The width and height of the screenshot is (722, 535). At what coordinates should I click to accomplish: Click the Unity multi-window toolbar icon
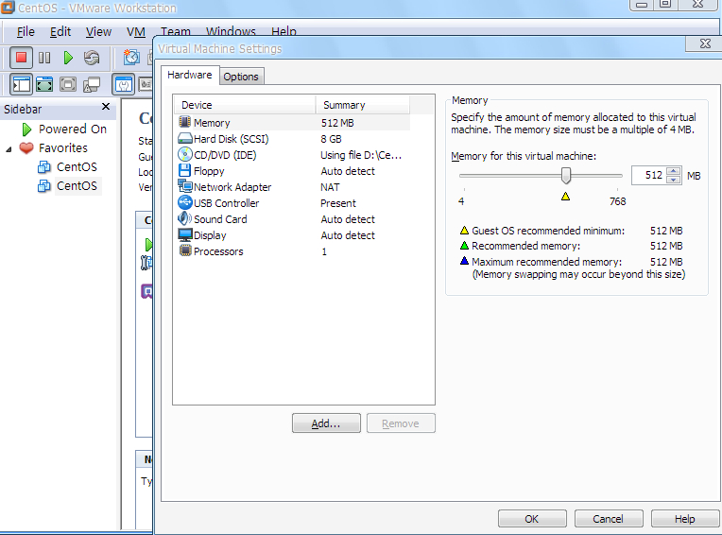click(92, 84)
